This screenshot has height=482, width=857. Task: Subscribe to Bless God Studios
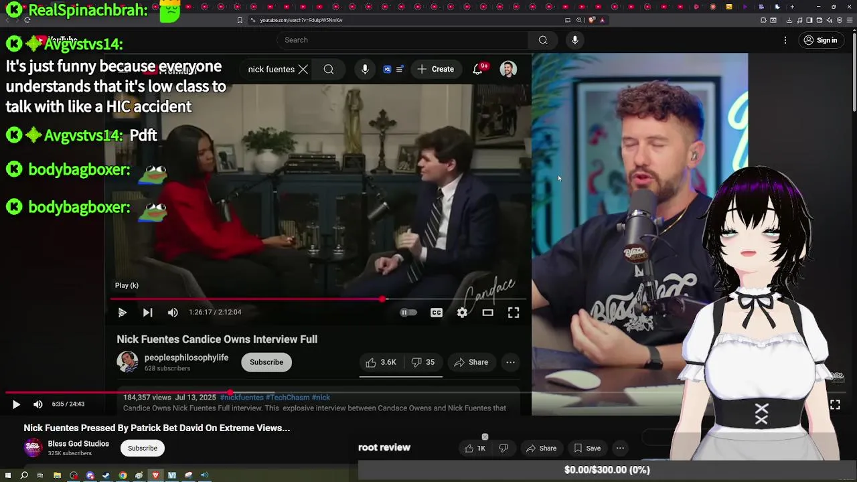(x=143, y=448)
